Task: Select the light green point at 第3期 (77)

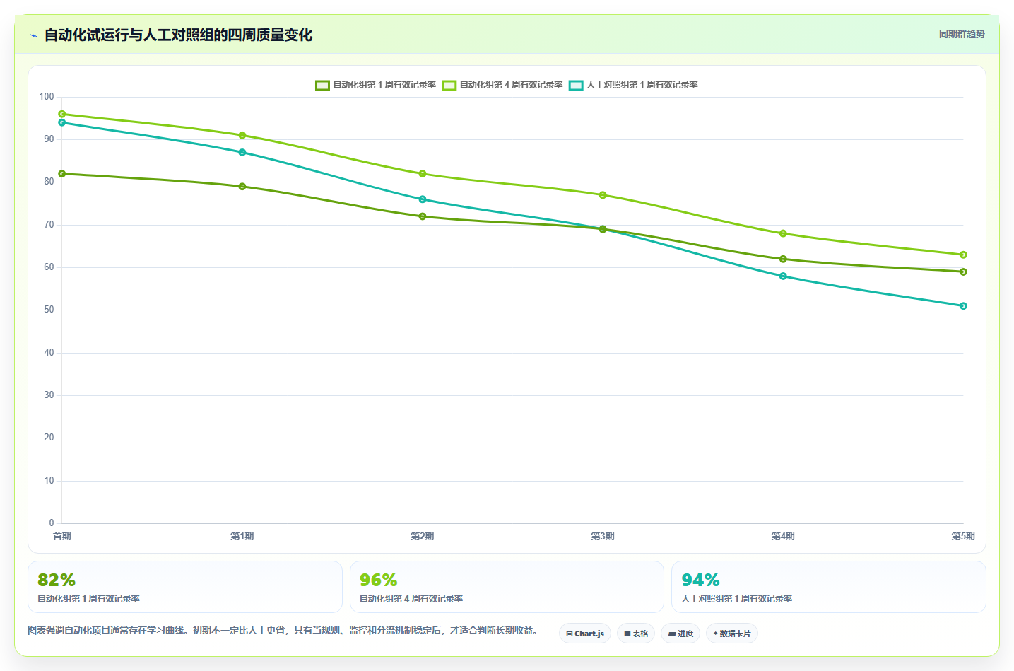Action: (x=603, y=195)
